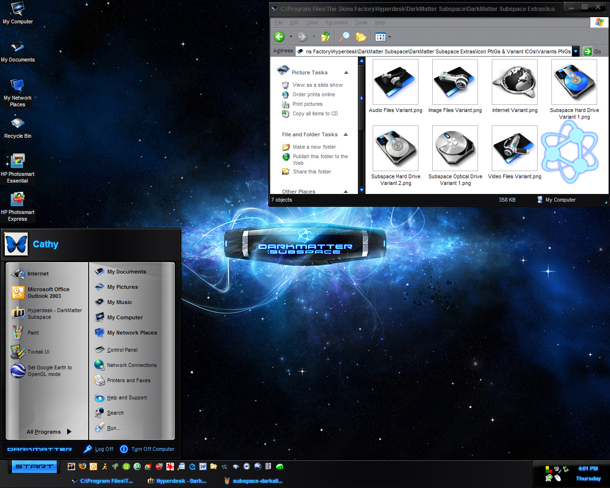Select Internet Variant.png thumbnail
The image size is (610, 488).
click(515, 82)
